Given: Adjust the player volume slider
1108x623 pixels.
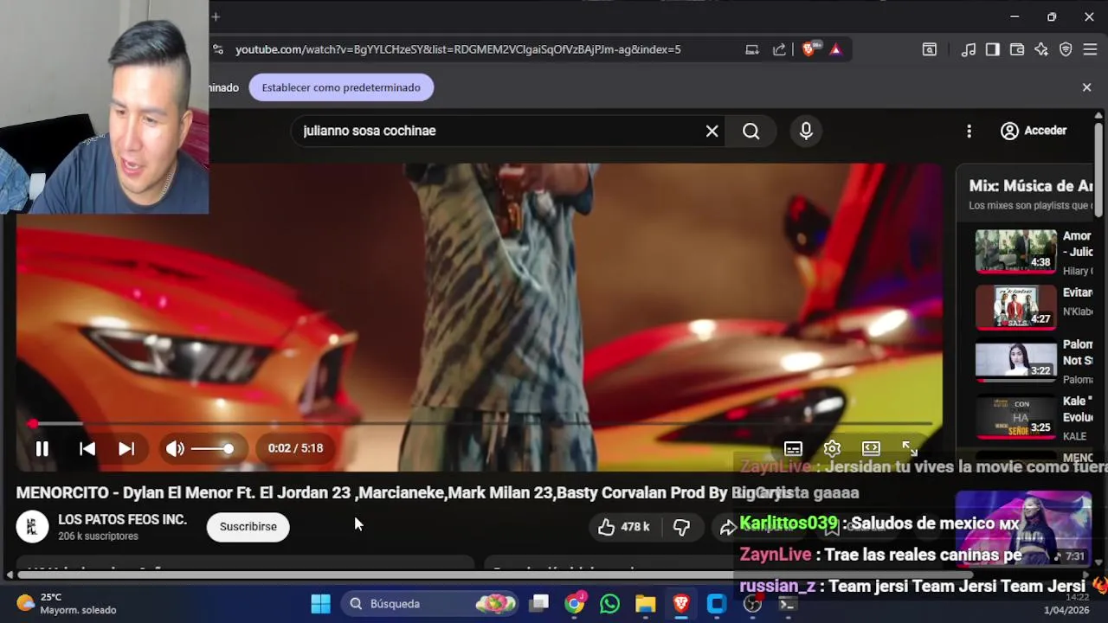Looking at the screenshot, I should click(212, 448).
